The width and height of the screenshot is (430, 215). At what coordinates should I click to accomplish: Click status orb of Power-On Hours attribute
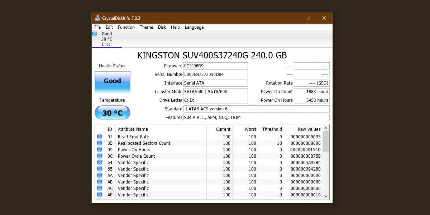pos(100,149)
